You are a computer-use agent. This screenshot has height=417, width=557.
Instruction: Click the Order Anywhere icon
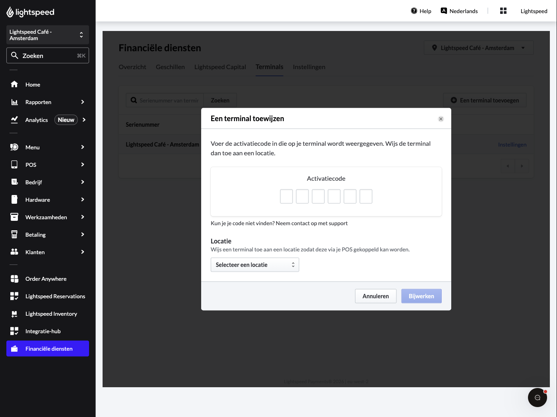pyautogui.click(x=14, y=279)
